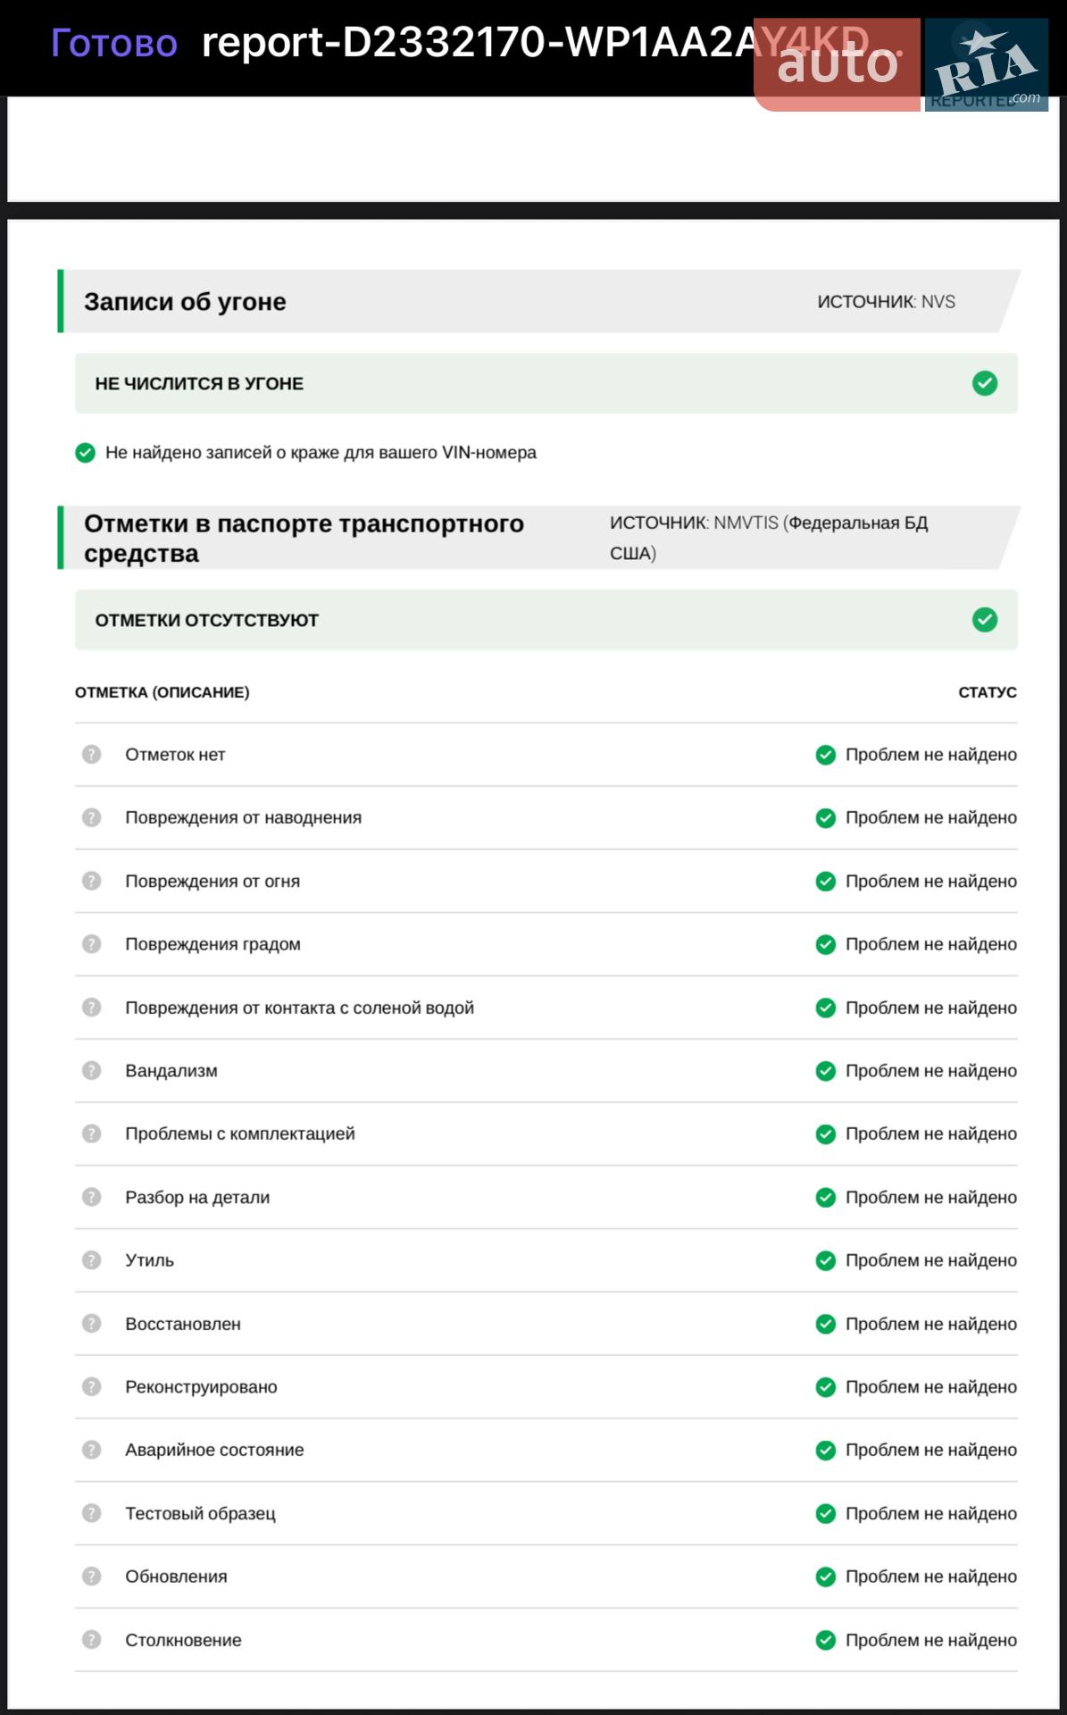This screenshot has height=1715, width=1067.
Task: Select Отметки в паспорте транспортного средства header
Action: (539, 538)
